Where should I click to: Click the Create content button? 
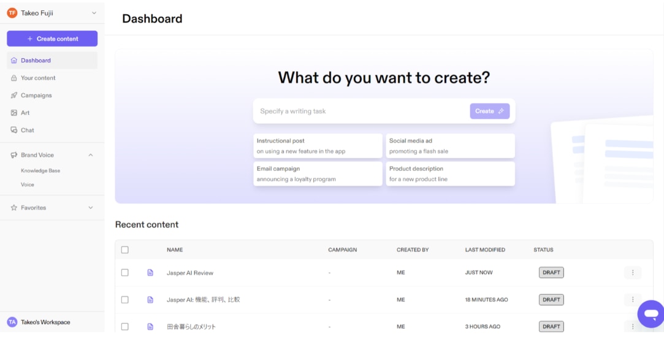52,39
